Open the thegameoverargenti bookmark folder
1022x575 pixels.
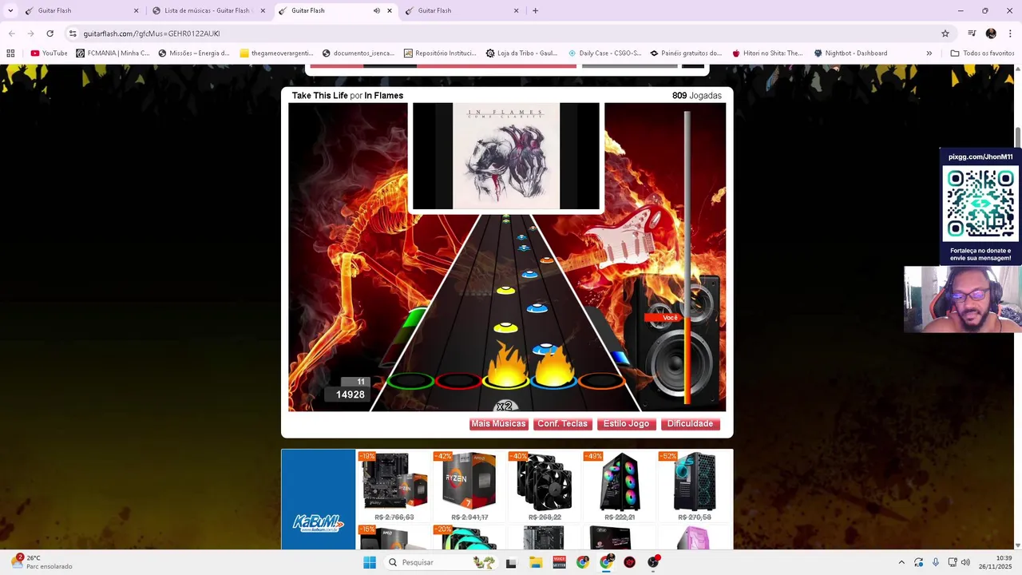(276, 54)
